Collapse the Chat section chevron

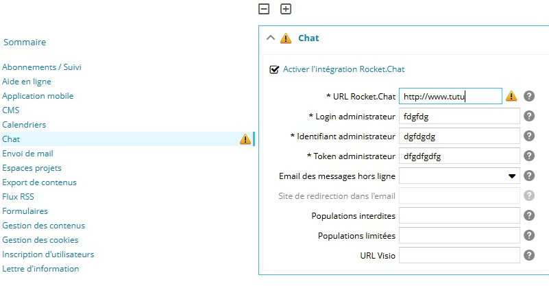[271, 38]
